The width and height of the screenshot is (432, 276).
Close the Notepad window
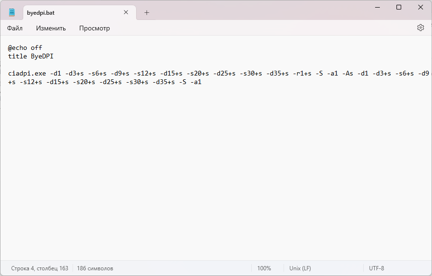point(421,7)
